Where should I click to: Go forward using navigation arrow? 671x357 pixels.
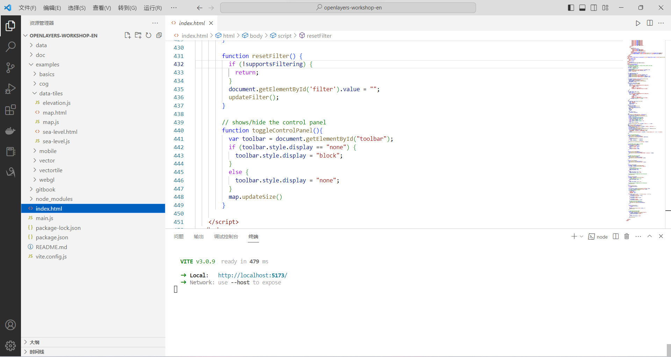point(211,8)
